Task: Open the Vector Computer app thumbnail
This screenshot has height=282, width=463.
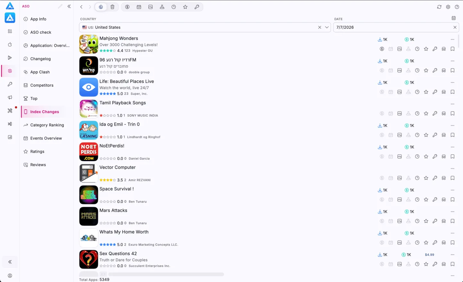Action: 89,173
